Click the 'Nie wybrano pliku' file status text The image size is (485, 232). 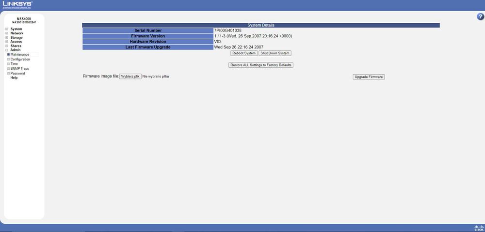click(156, 77)
